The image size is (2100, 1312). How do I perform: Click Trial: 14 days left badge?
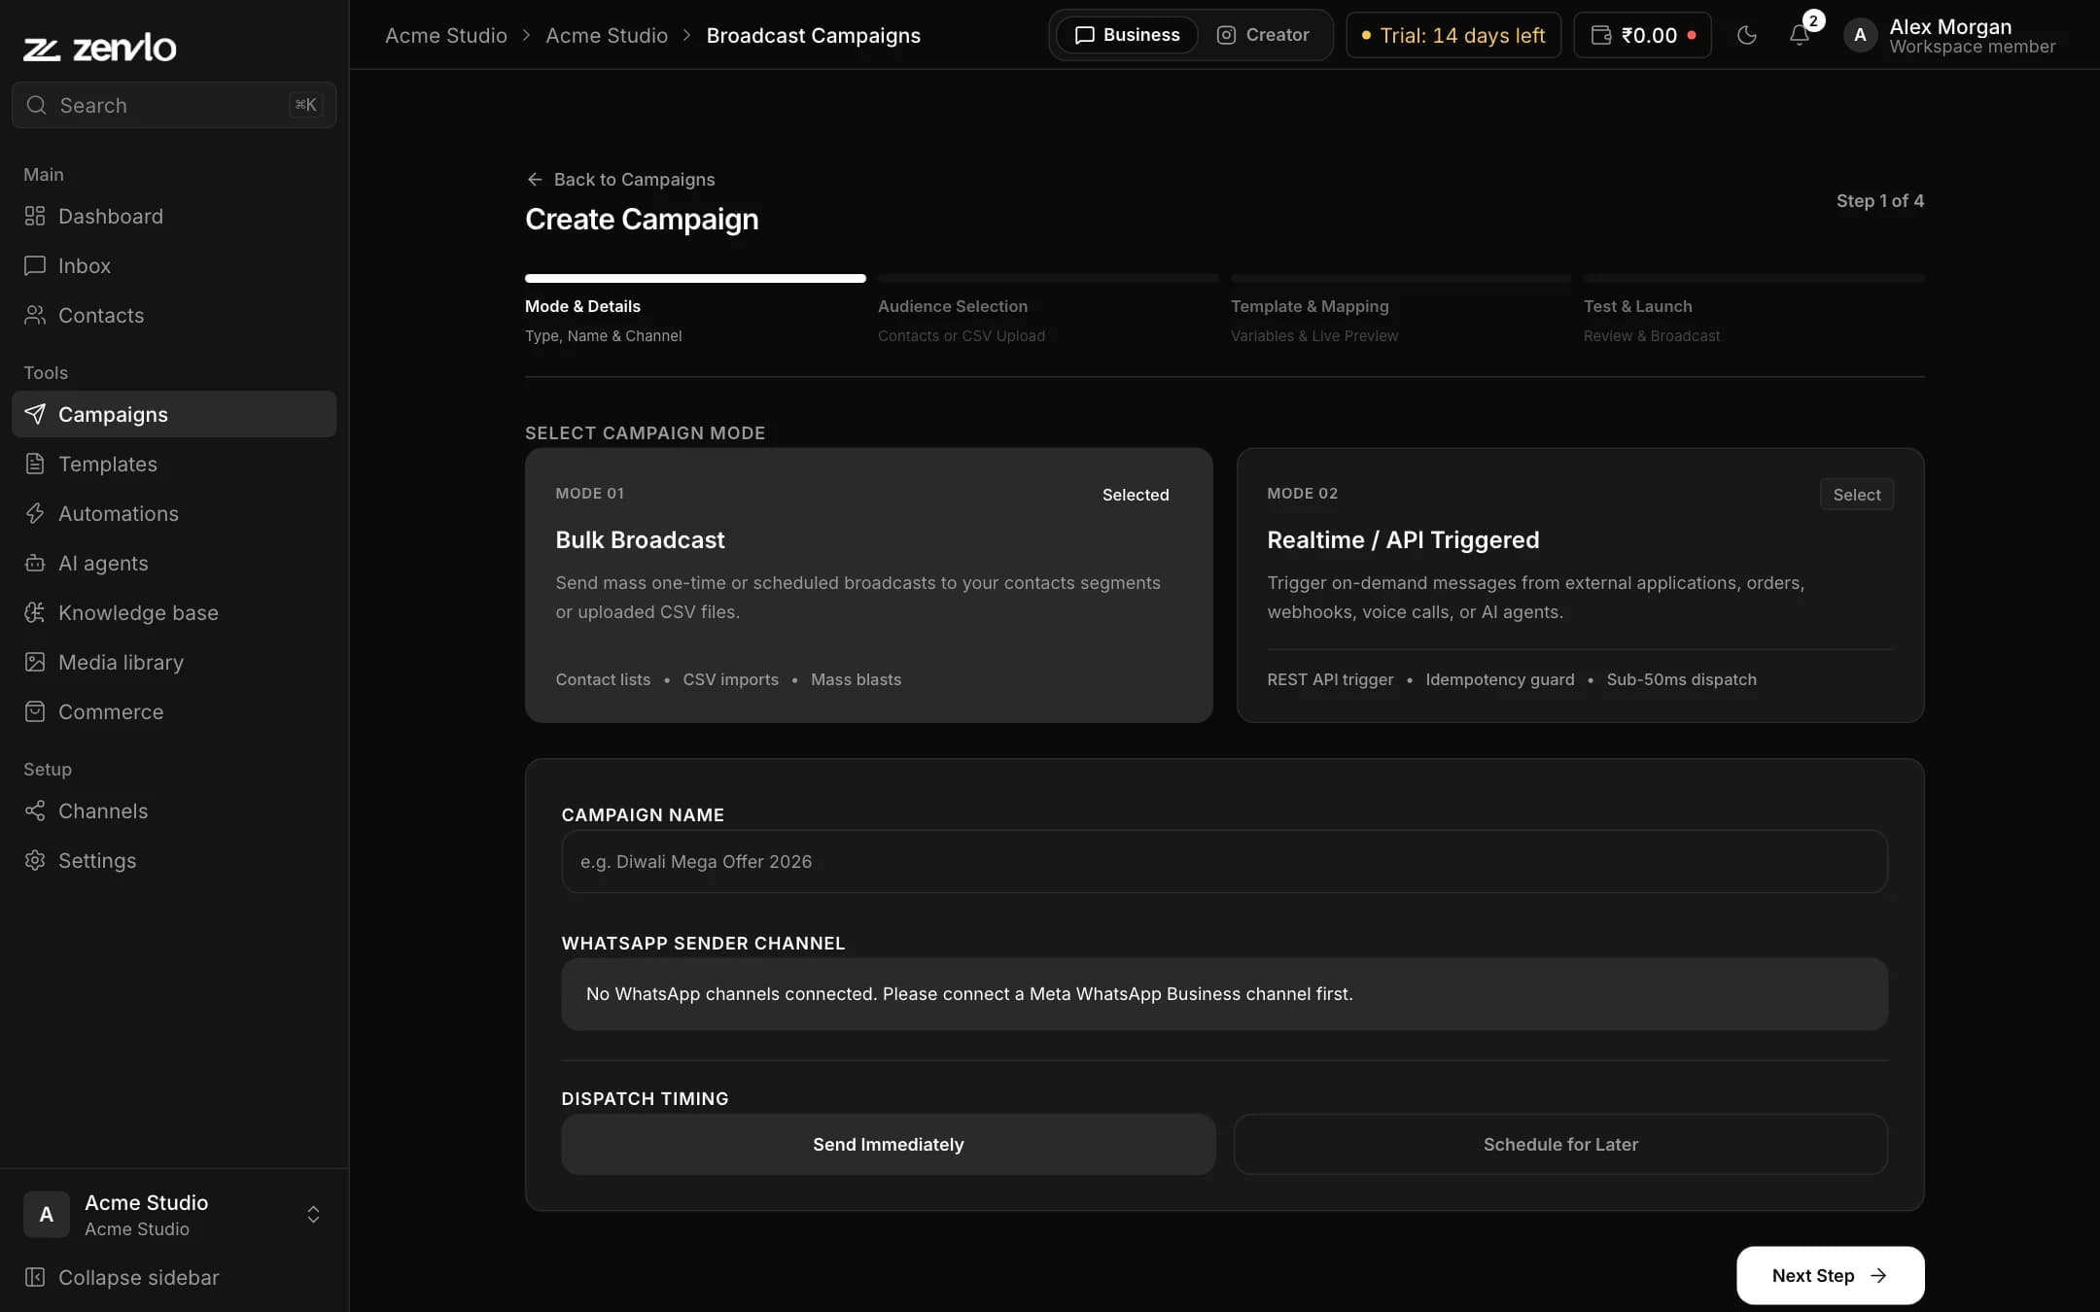click(x=1453, y=35)
